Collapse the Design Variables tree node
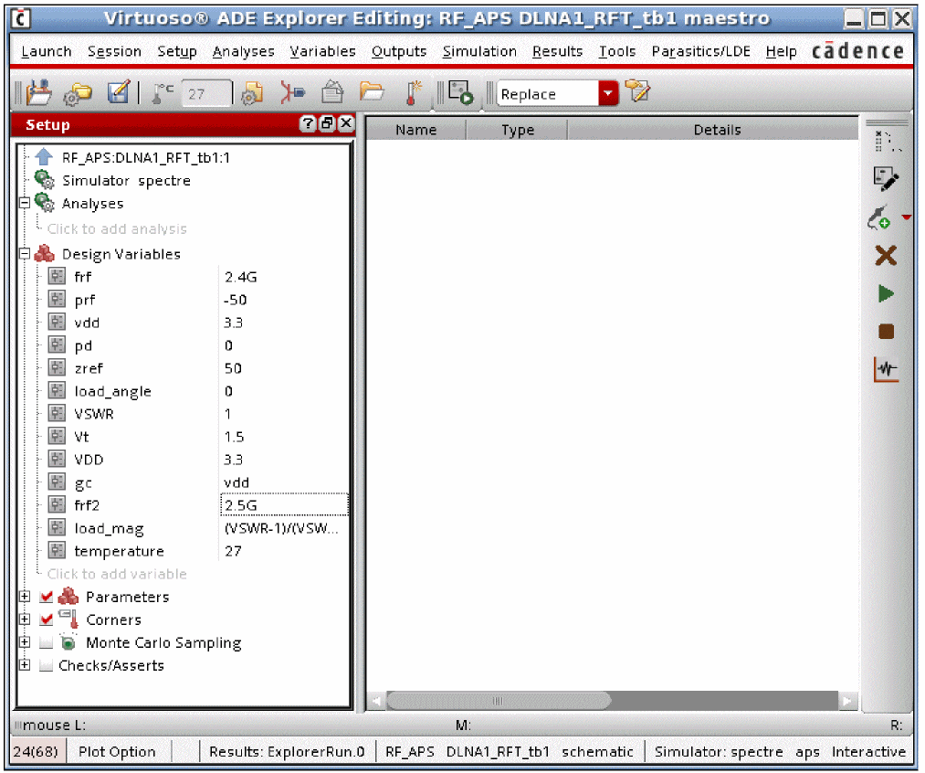Screen dimensions: 925x773 pos(25,254)
